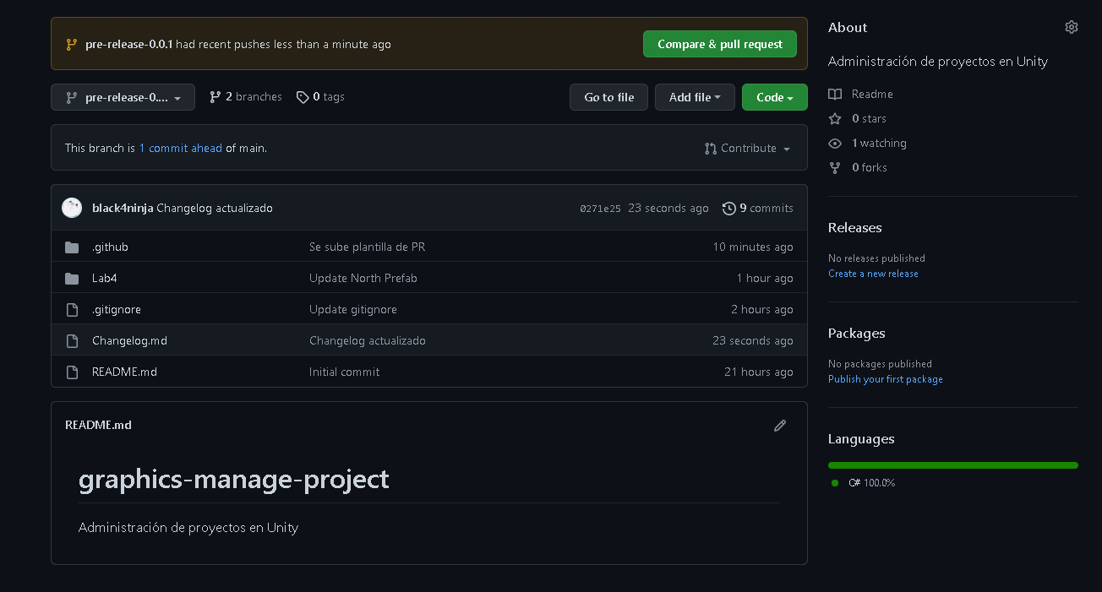
Task: Open the Changelog.md file name
Action: (129, 341)
